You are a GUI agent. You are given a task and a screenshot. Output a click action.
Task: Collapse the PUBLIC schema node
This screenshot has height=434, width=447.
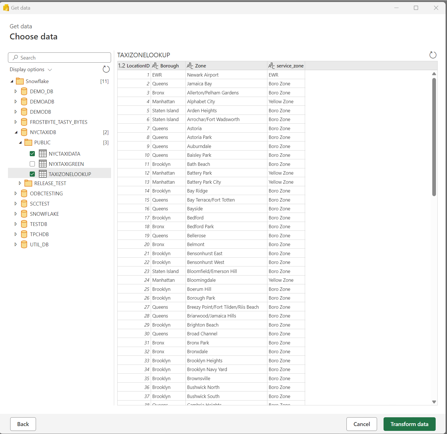[x=20, y=143]
